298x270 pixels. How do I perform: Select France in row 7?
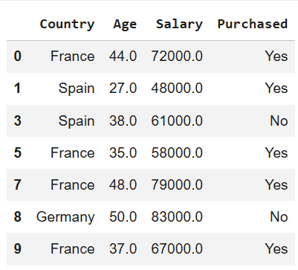(x=73, y=184)
